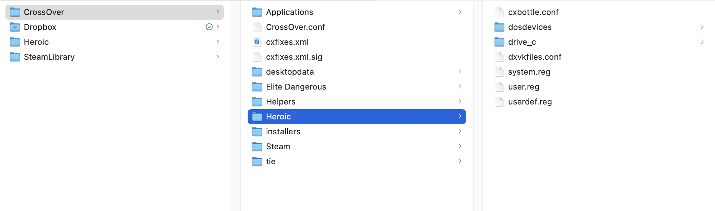Expand SteamLibrary folder chevron
This screenshot has height=211, width=715.
click(x=218, y=57)
